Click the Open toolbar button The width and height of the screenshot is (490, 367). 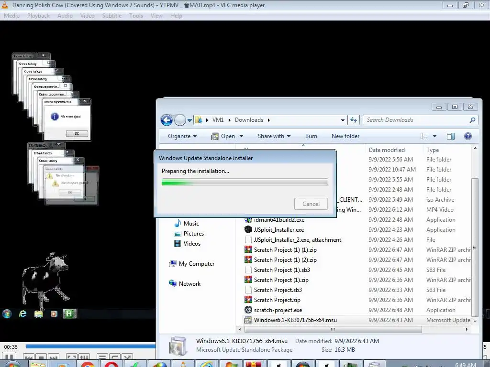[x=223, y=136]
